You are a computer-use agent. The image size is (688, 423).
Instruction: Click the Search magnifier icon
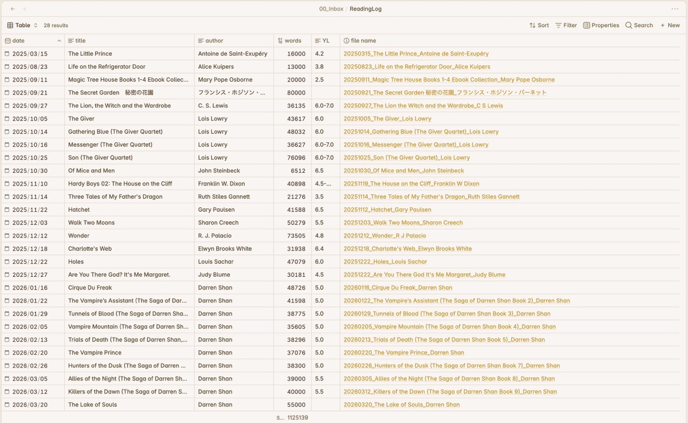(x=629, y=25)
